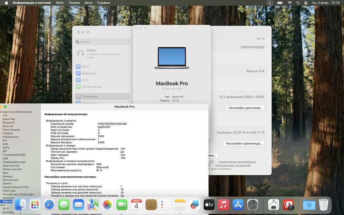The image size is (344, 215).
Task: Select Камера in hardware list
Action: (8, 176)
